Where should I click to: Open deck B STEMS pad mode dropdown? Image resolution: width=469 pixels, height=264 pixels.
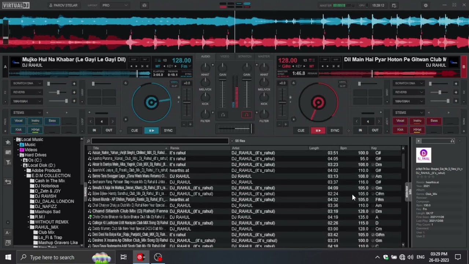pos(409,113)
